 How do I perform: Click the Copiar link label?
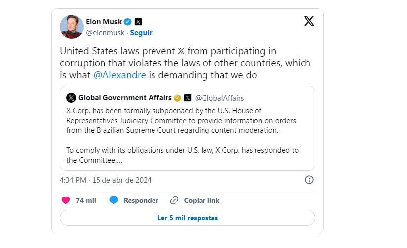coord(202,200)
